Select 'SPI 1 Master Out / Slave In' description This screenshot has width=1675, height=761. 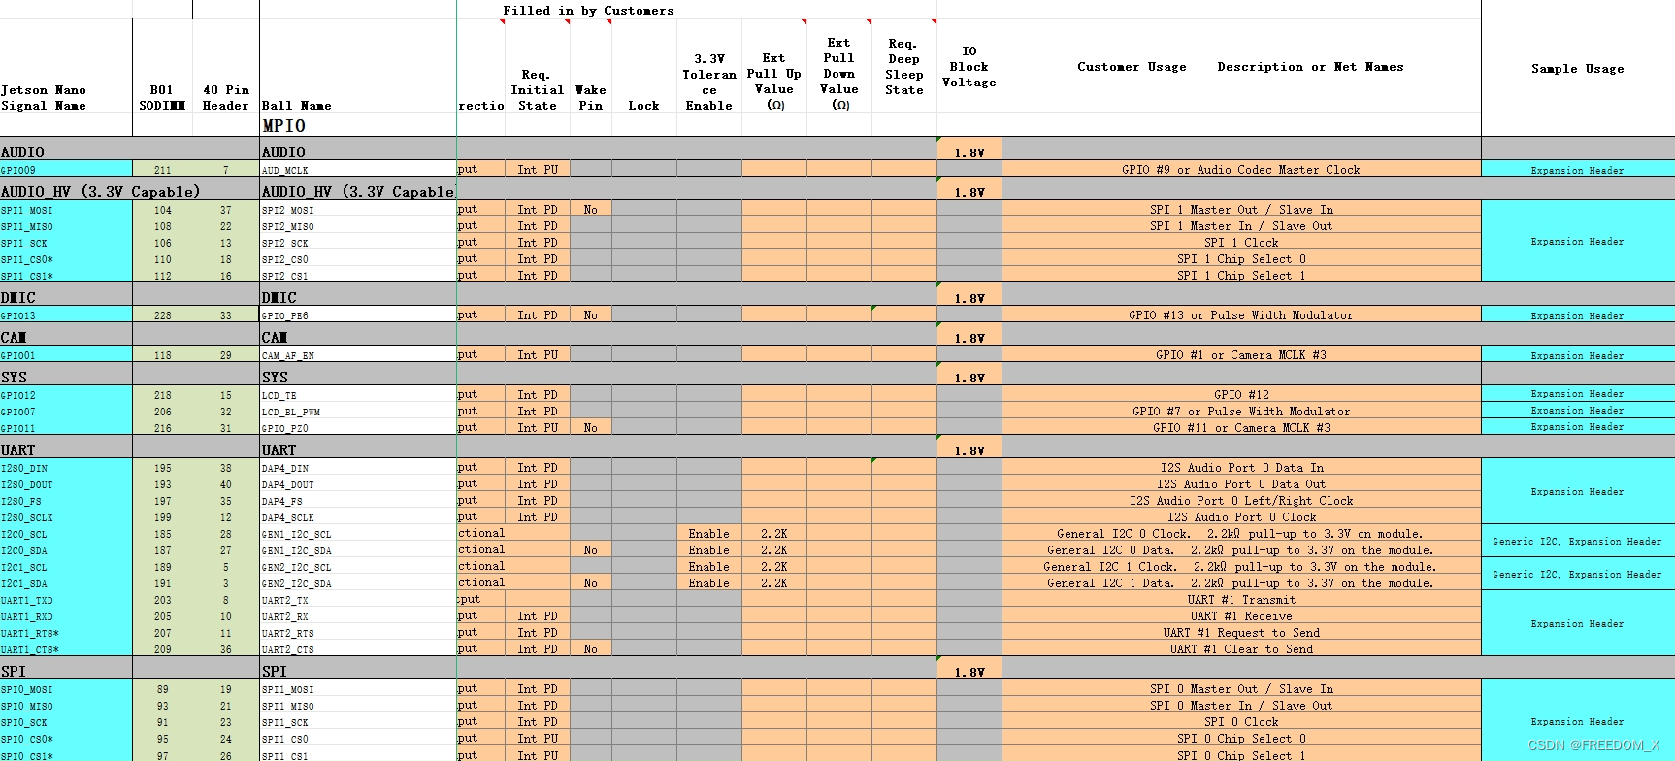click(x=1241, y=209)
